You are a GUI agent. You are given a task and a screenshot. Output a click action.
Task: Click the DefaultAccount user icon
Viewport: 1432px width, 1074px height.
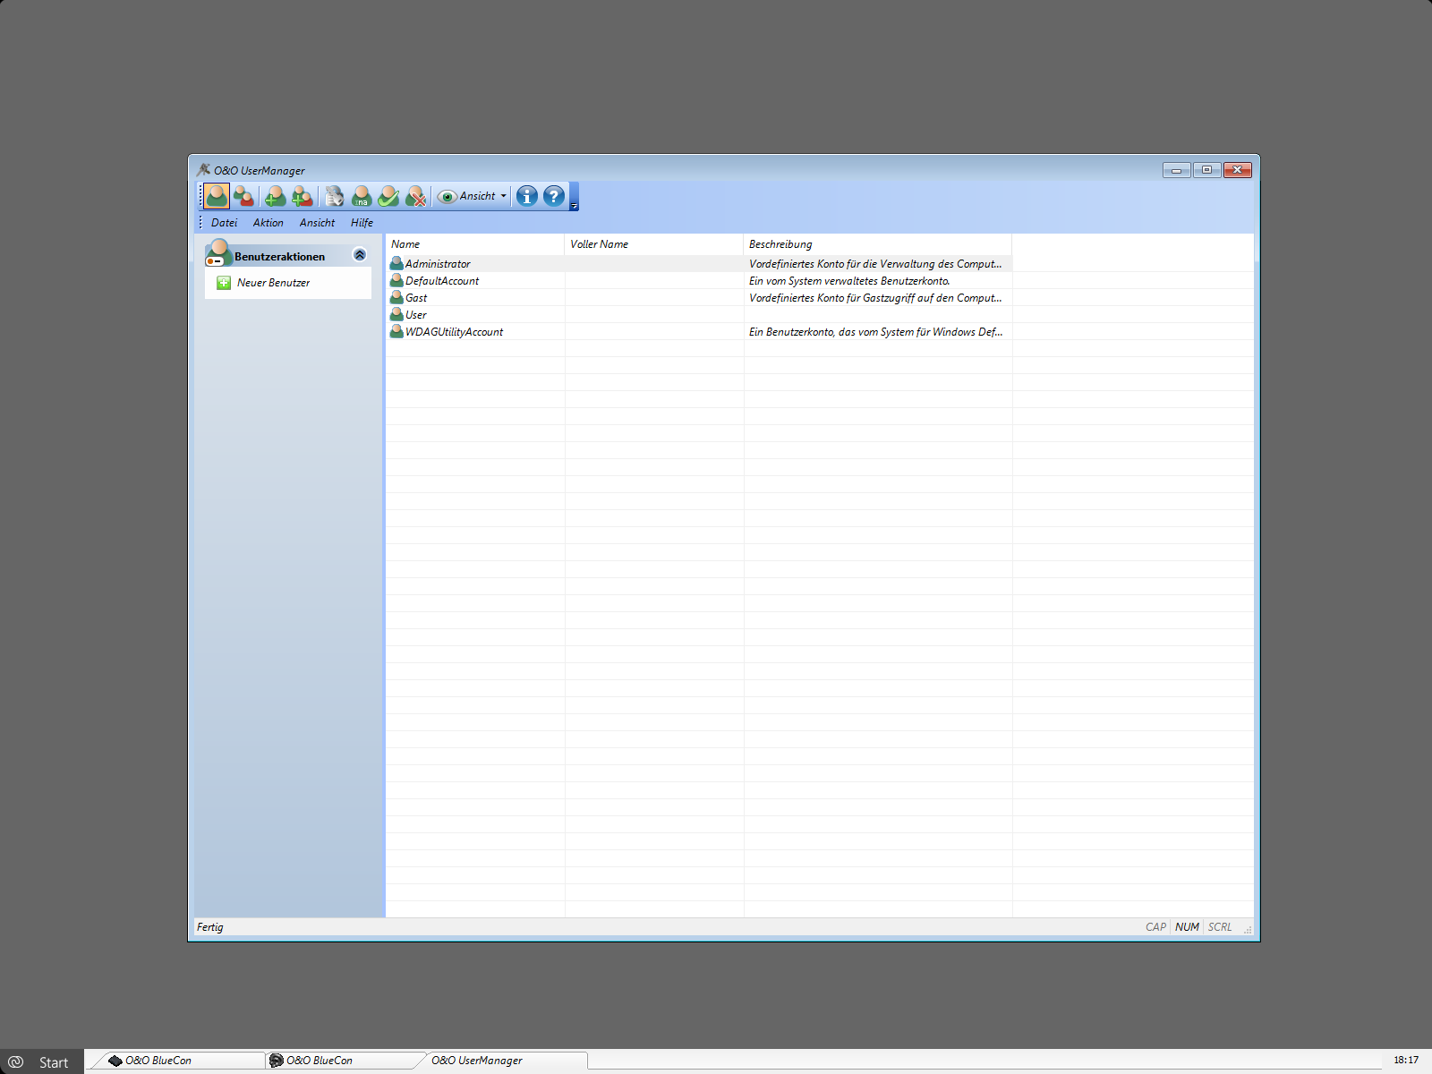click(396, 280)
